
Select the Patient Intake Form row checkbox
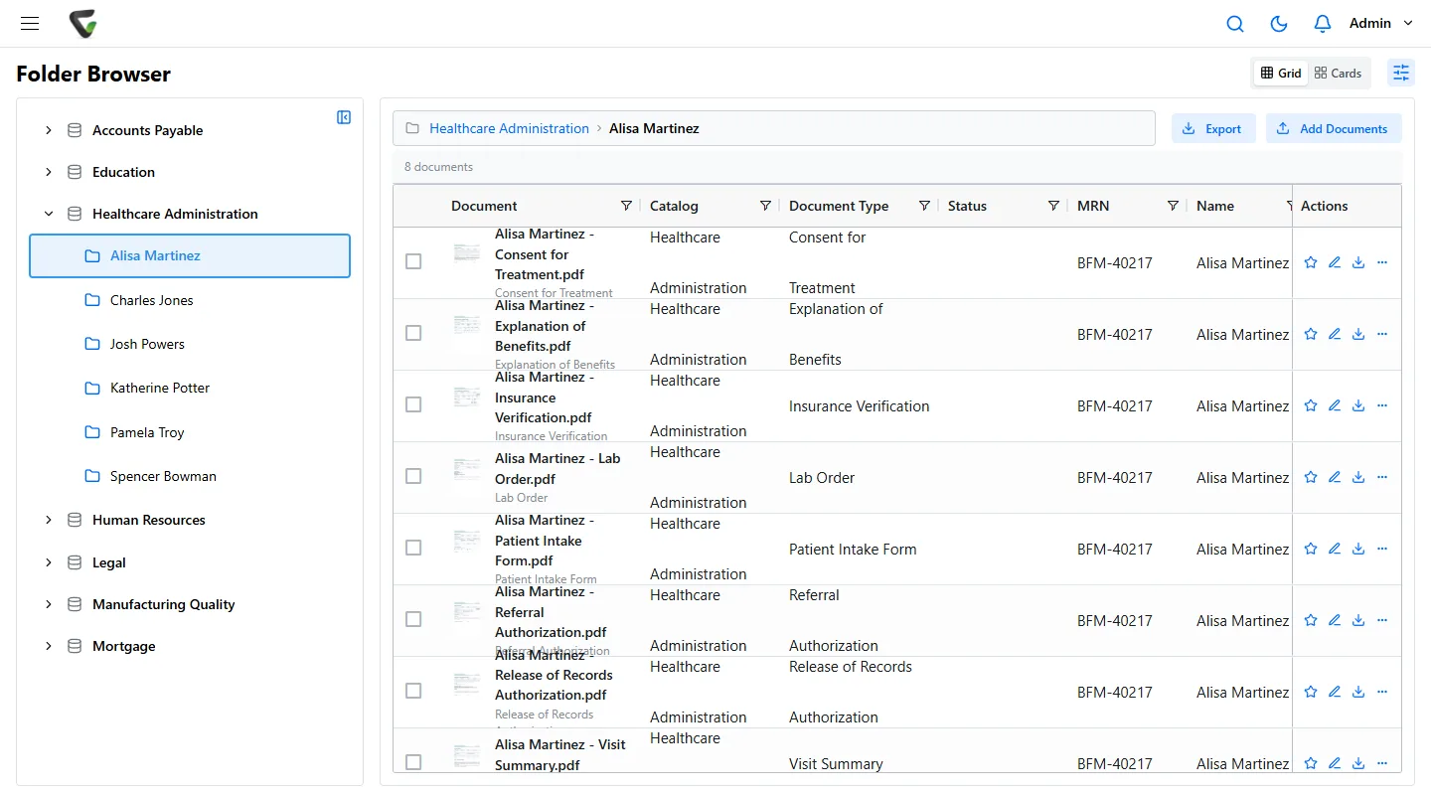413,548
